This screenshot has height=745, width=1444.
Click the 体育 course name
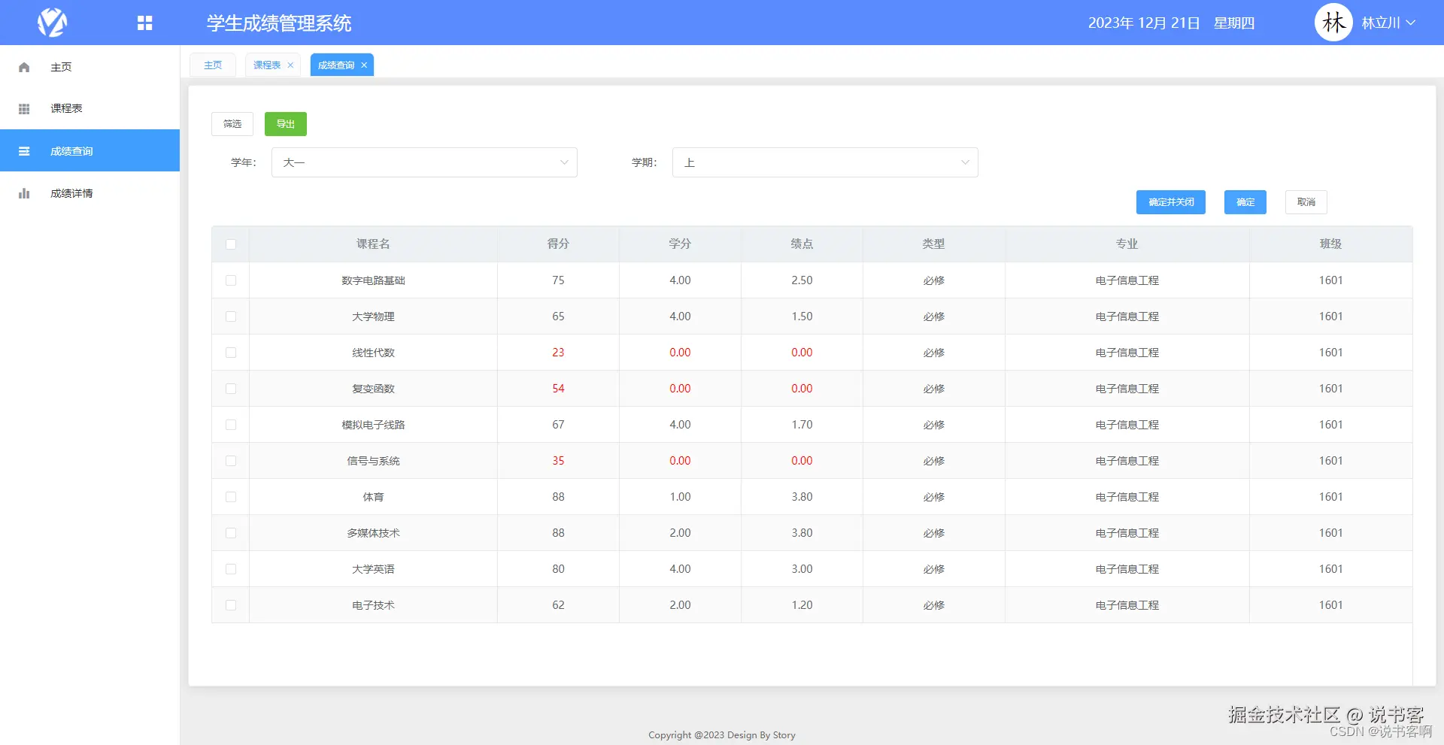373,497
